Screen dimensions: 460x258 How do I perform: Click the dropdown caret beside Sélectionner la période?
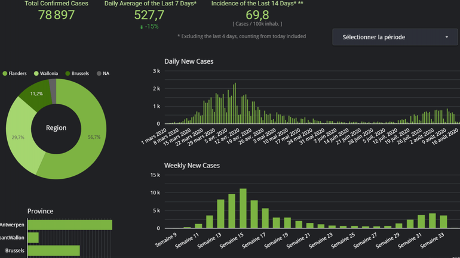[x=446, y=37]
